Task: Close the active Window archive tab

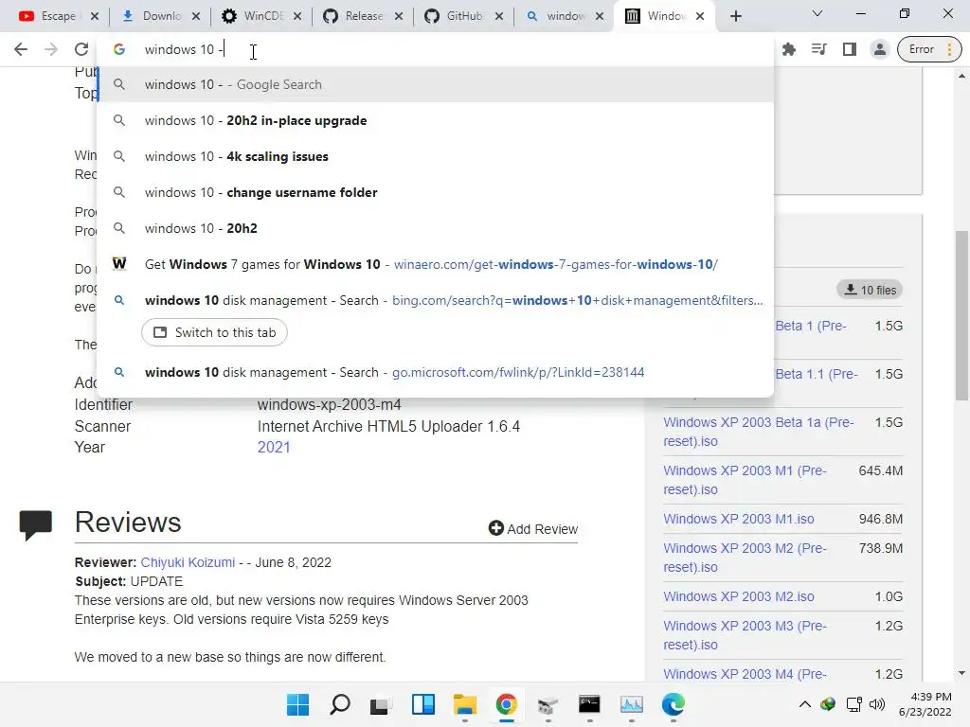Action: point(700,16)
